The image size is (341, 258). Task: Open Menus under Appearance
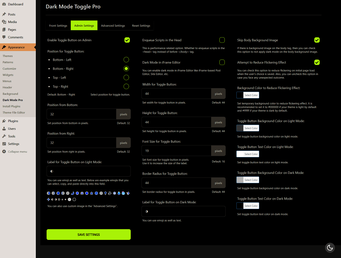tap(7, 81)
